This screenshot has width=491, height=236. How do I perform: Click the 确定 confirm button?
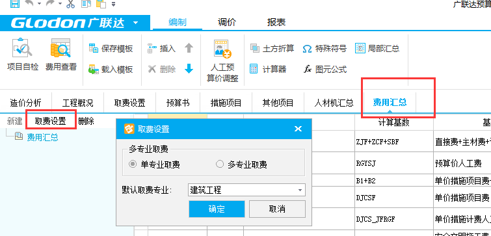217,209
